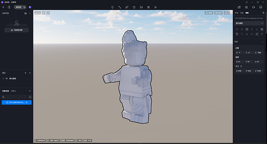Click the reset undo arrow icon
The width and height of the screenshot is (267, 144).
[x=237, y=34]
